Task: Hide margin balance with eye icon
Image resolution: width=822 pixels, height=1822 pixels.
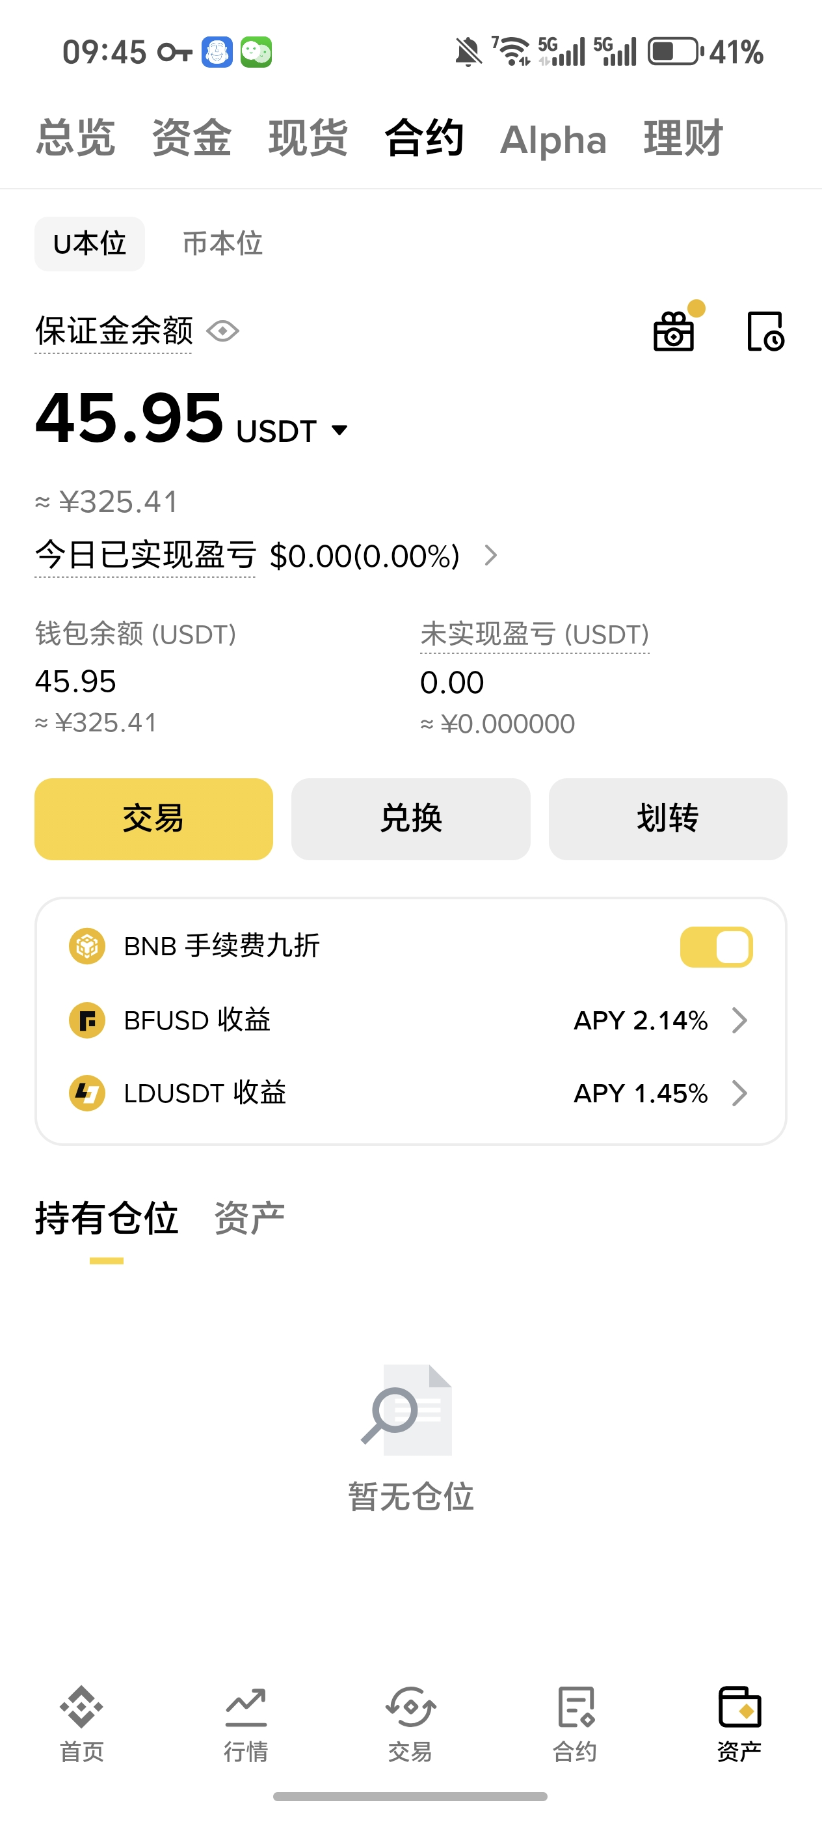Action: pyautogui.click(x=223, y=331)
